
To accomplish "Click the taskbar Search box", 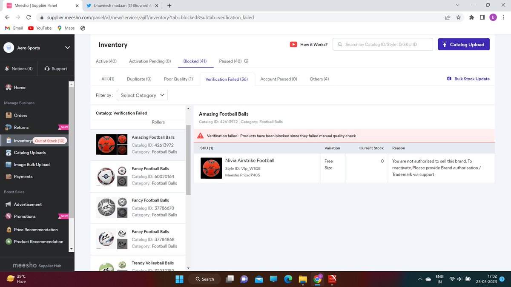I will [204, 279].
